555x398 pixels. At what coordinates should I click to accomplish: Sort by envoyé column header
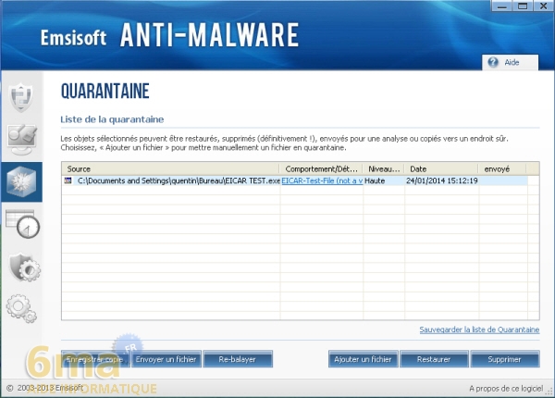click(502, 168)
